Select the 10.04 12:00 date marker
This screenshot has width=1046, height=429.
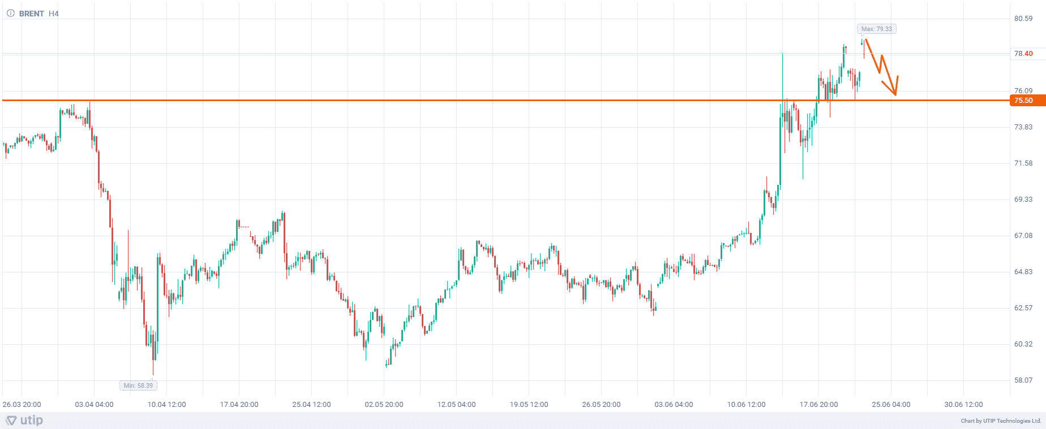point(166,404)
